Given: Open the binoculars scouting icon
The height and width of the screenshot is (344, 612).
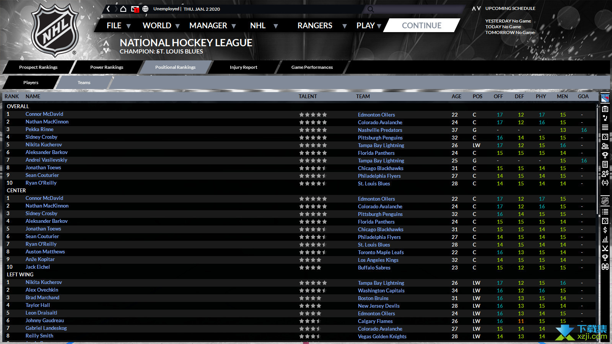Looking at the screenshot, I should point(605,267).
